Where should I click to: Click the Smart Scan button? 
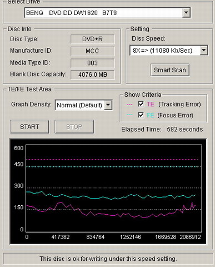pyautogui.click(x=170, y=70)
